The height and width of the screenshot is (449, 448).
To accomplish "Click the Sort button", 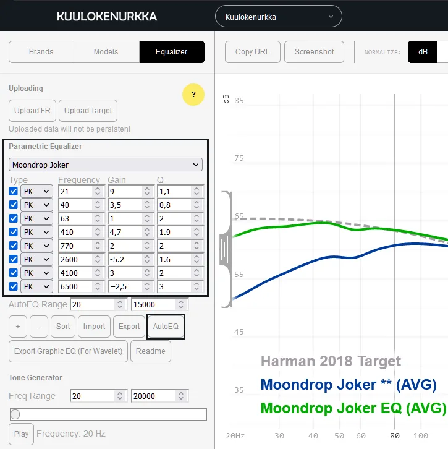I will click(63, 327).
